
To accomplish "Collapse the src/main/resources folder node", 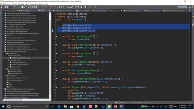I will pyautogui.click(x=5, y=69).
